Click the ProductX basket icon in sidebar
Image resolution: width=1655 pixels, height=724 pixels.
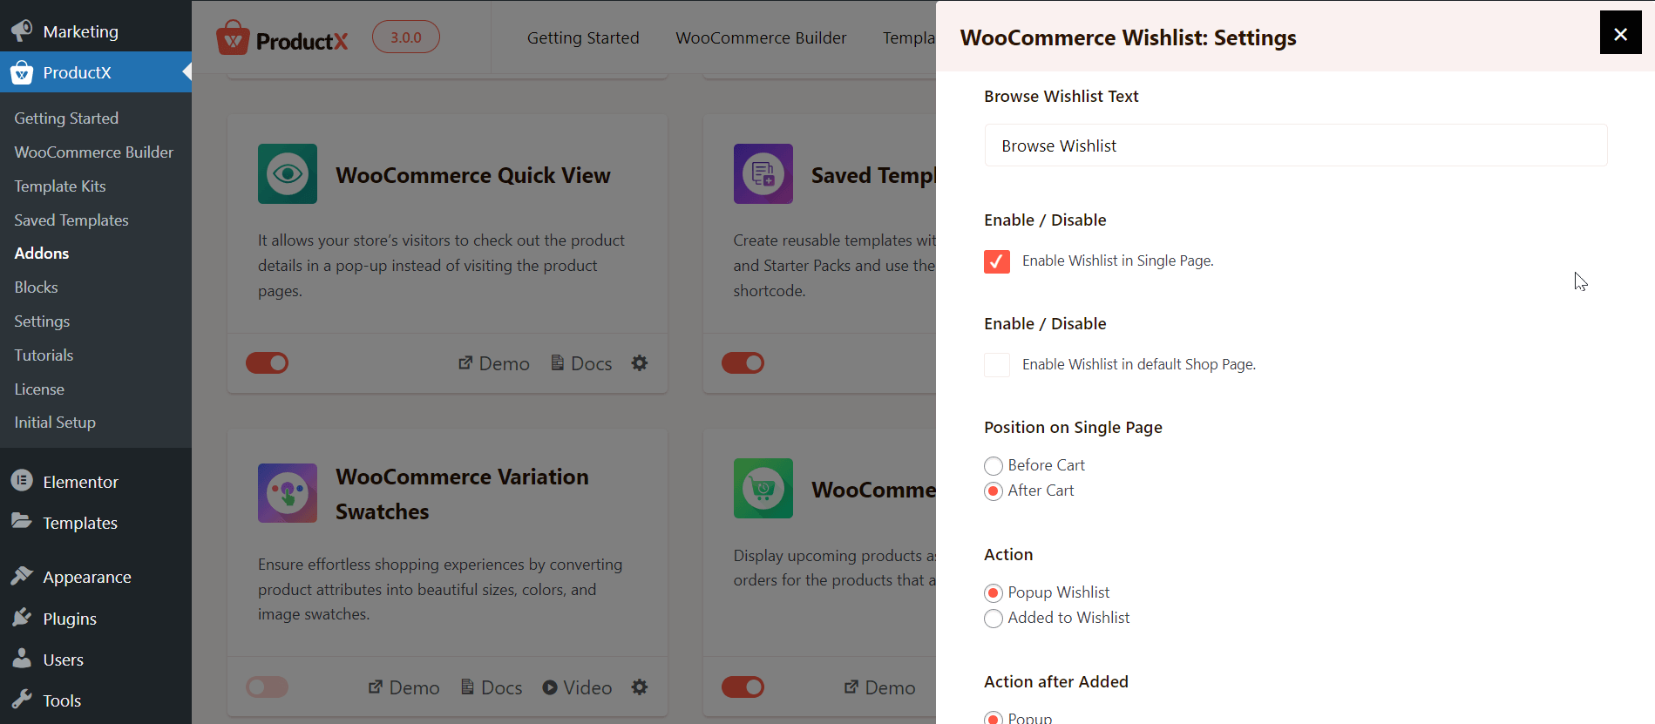(x=22, y=72)
